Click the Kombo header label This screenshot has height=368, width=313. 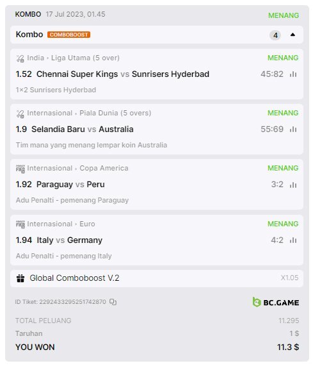(29, 35)
